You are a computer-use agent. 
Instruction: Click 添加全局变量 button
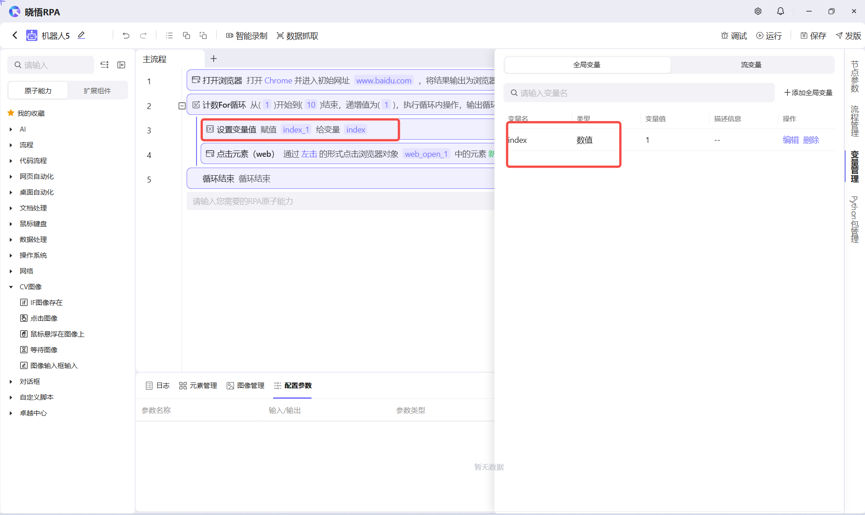pos(808,92)
